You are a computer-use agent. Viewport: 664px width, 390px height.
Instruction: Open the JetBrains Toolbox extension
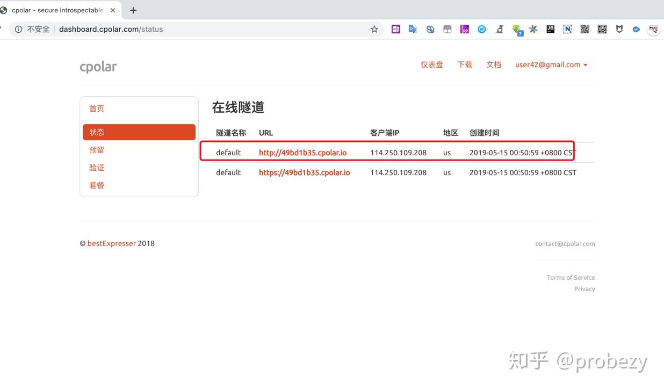pos(551,29)
